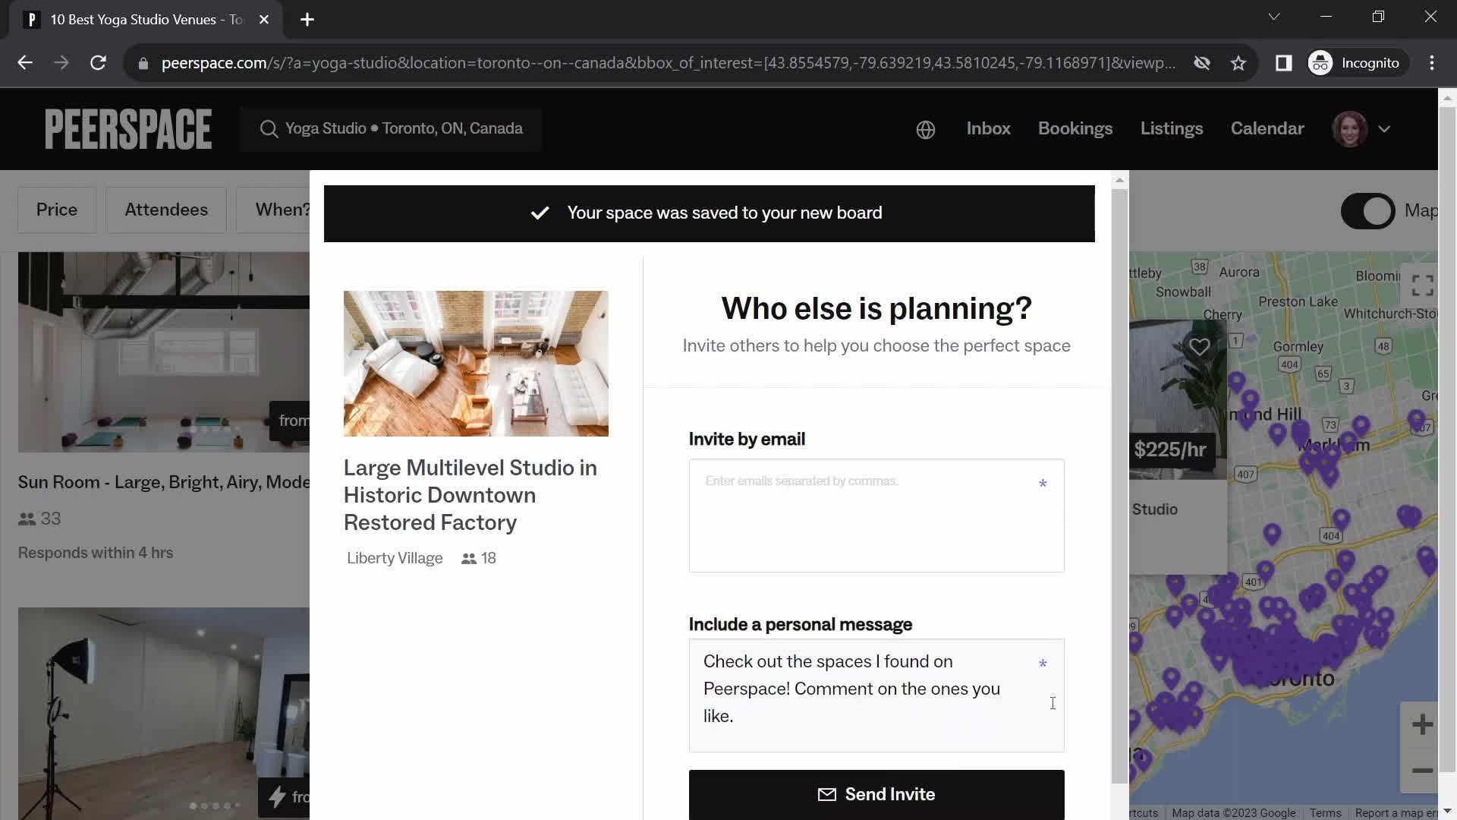Click the browser bookmark star icon

1239,62
